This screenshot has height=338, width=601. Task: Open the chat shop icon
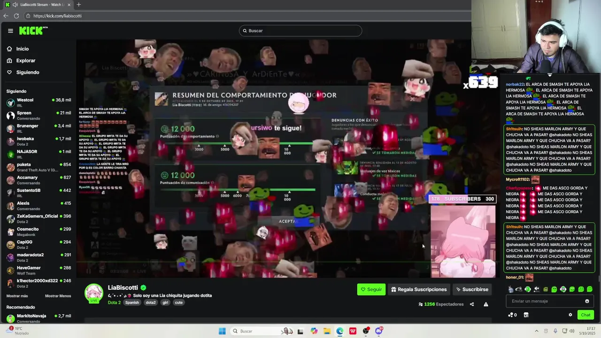(x=526, y=315)
